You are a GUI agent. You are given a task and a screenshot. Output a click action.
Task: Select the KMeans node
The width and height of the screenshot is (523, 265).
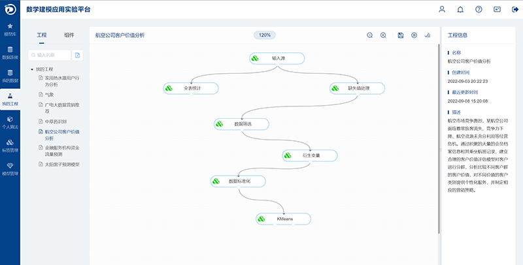[283, 219]
